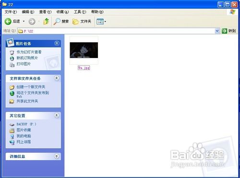Viewport: 240px width, 178px height.
Task: Click the globe icon beside 将这个文件夹发布到
Action: [12, 94]
